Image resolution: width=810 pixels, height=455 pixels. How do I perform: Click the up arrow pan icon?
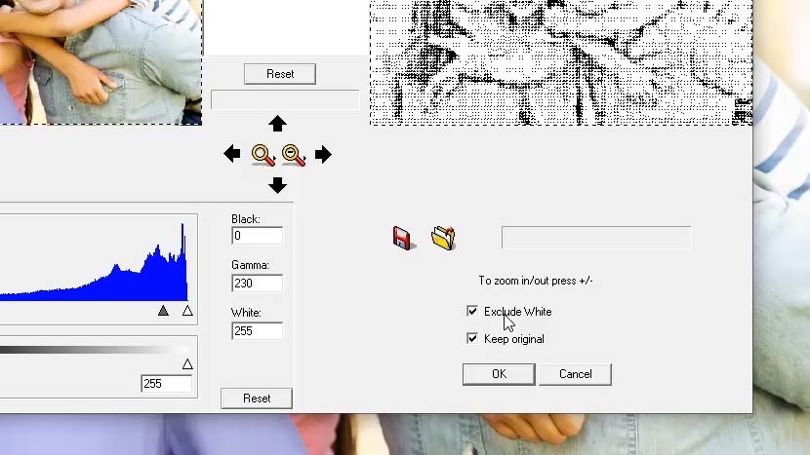click(x=277, y=124)
